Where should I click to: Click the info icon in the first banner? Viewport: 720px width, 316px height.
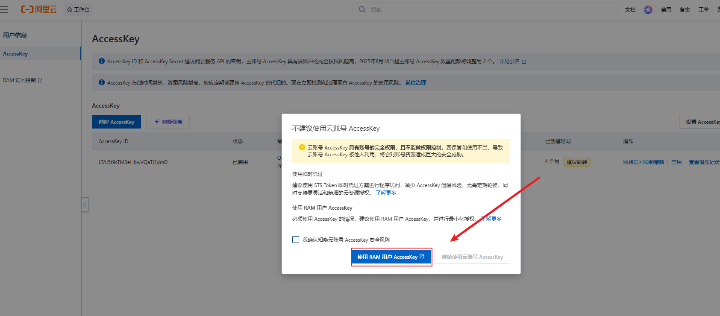pyautogui.click(x=102, y=61)
